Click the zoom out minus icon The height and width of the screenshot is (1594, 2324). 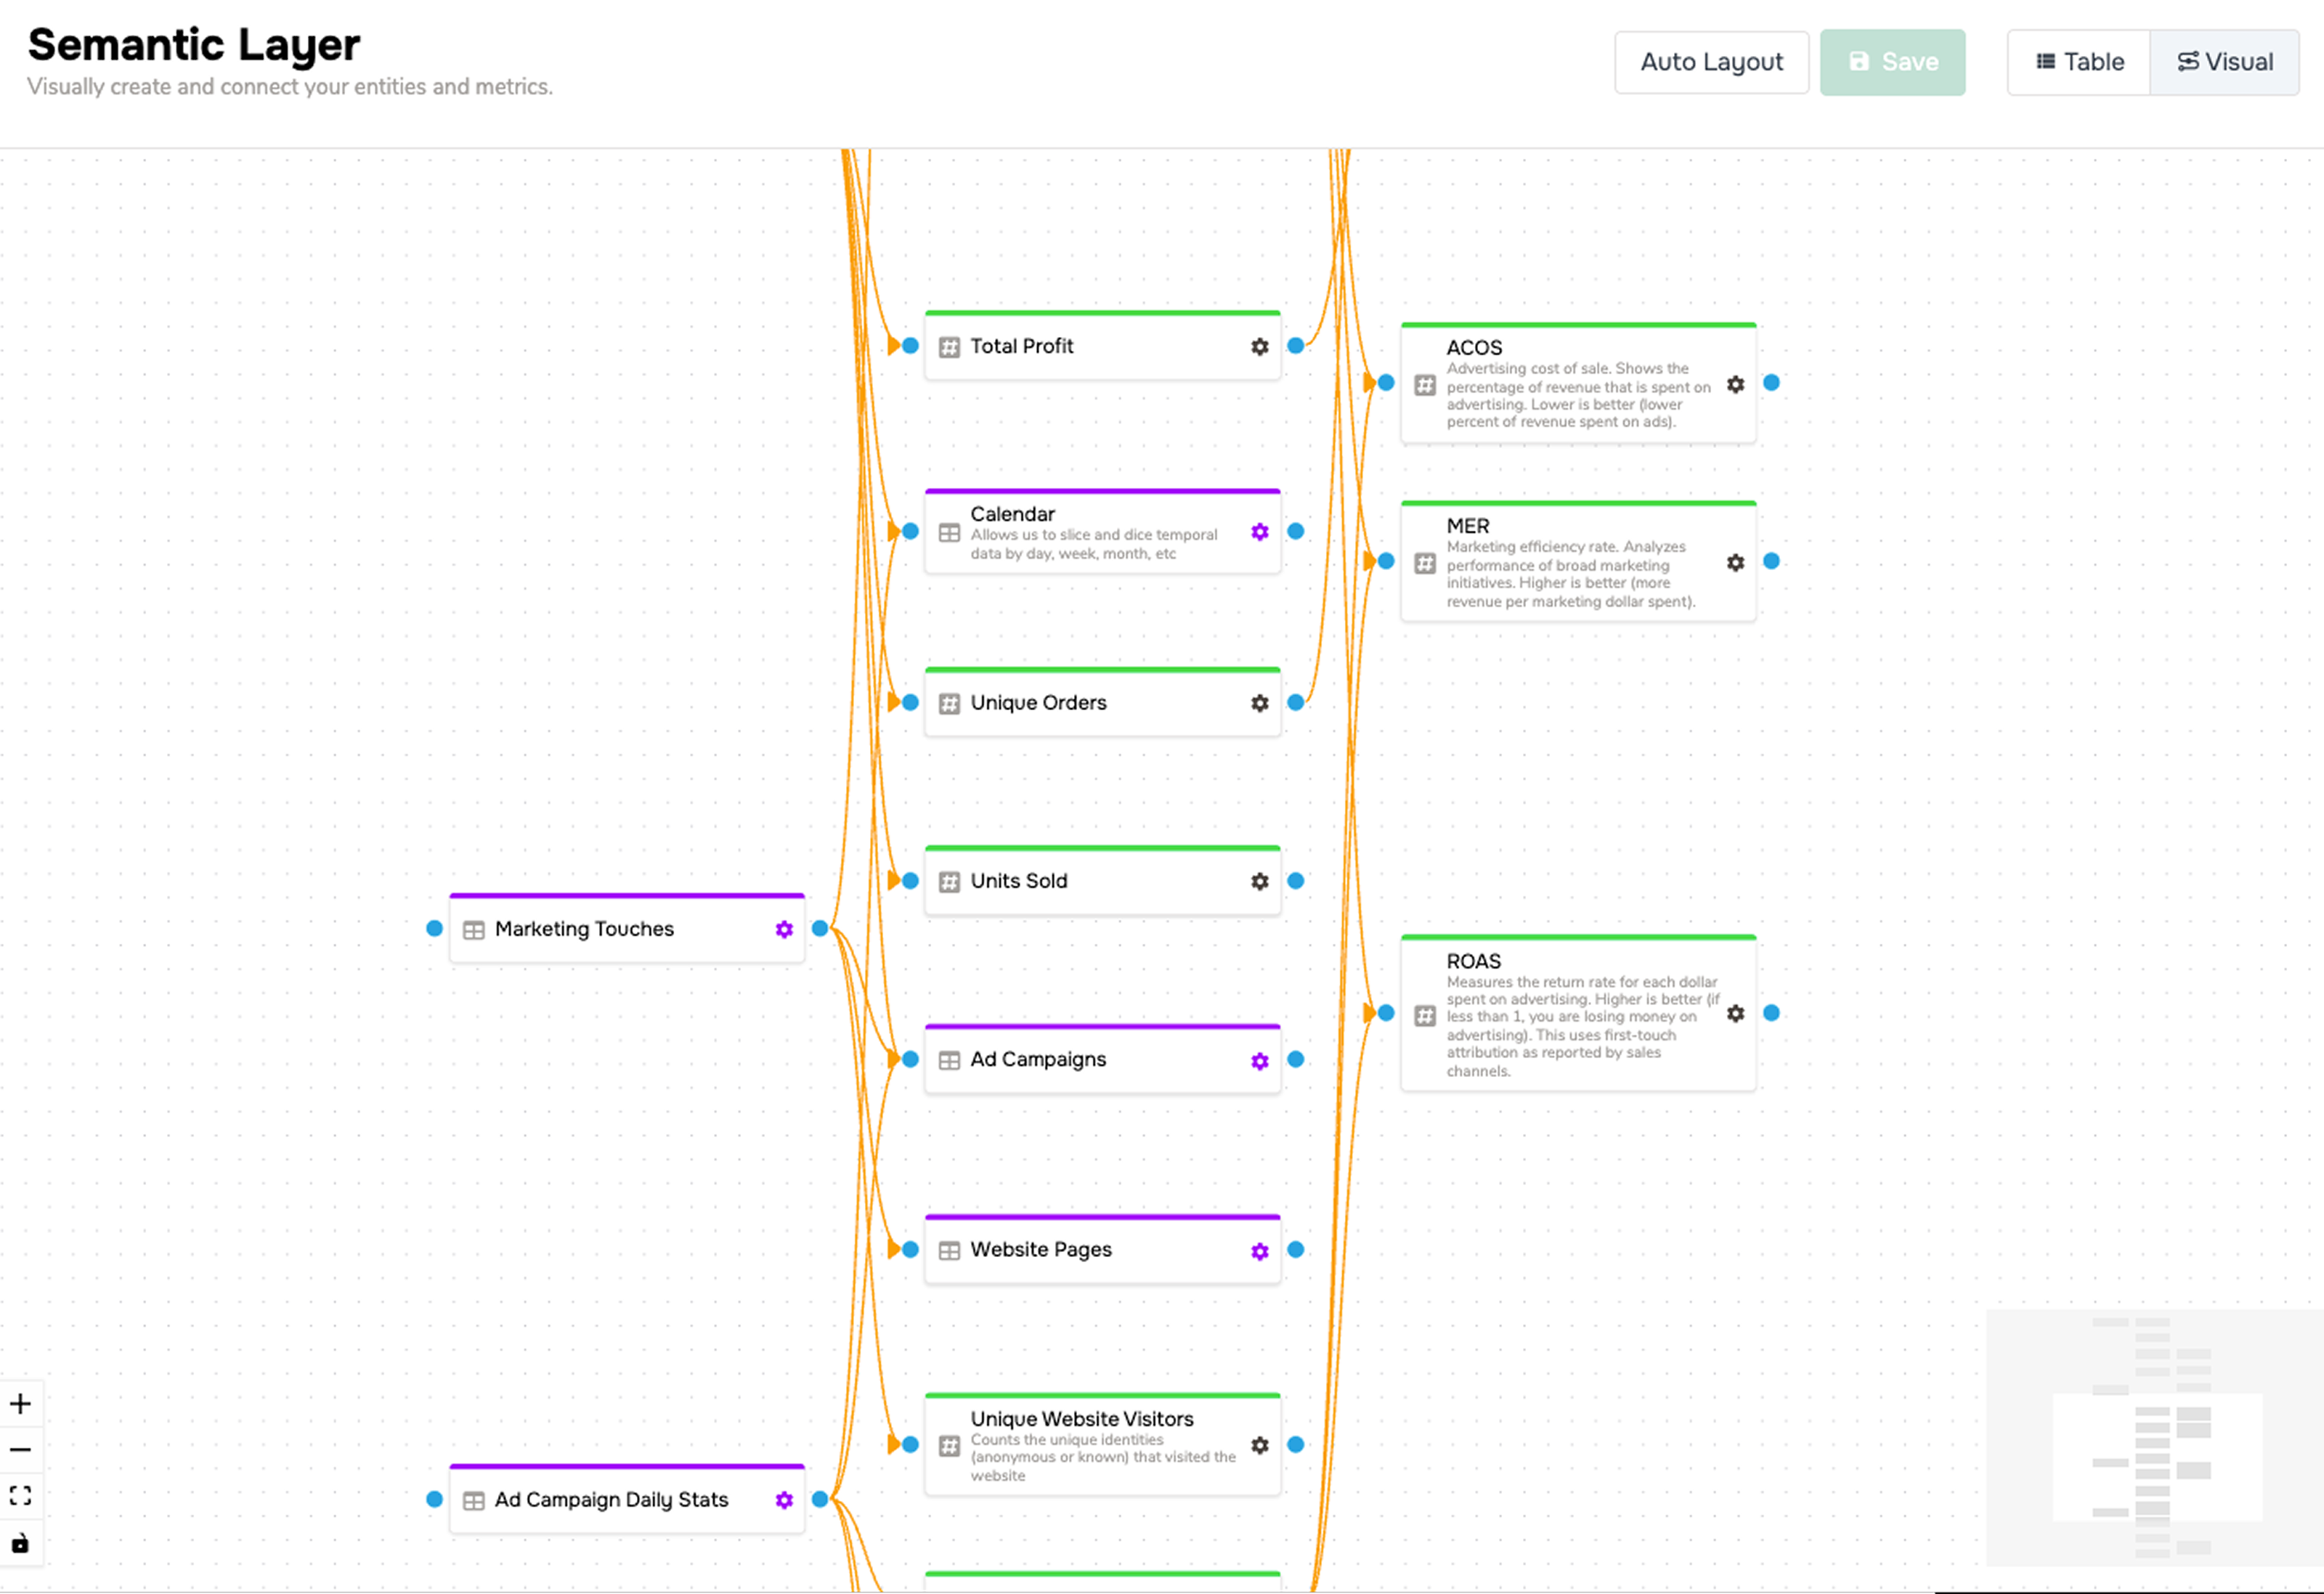[x=20, y=1449]
